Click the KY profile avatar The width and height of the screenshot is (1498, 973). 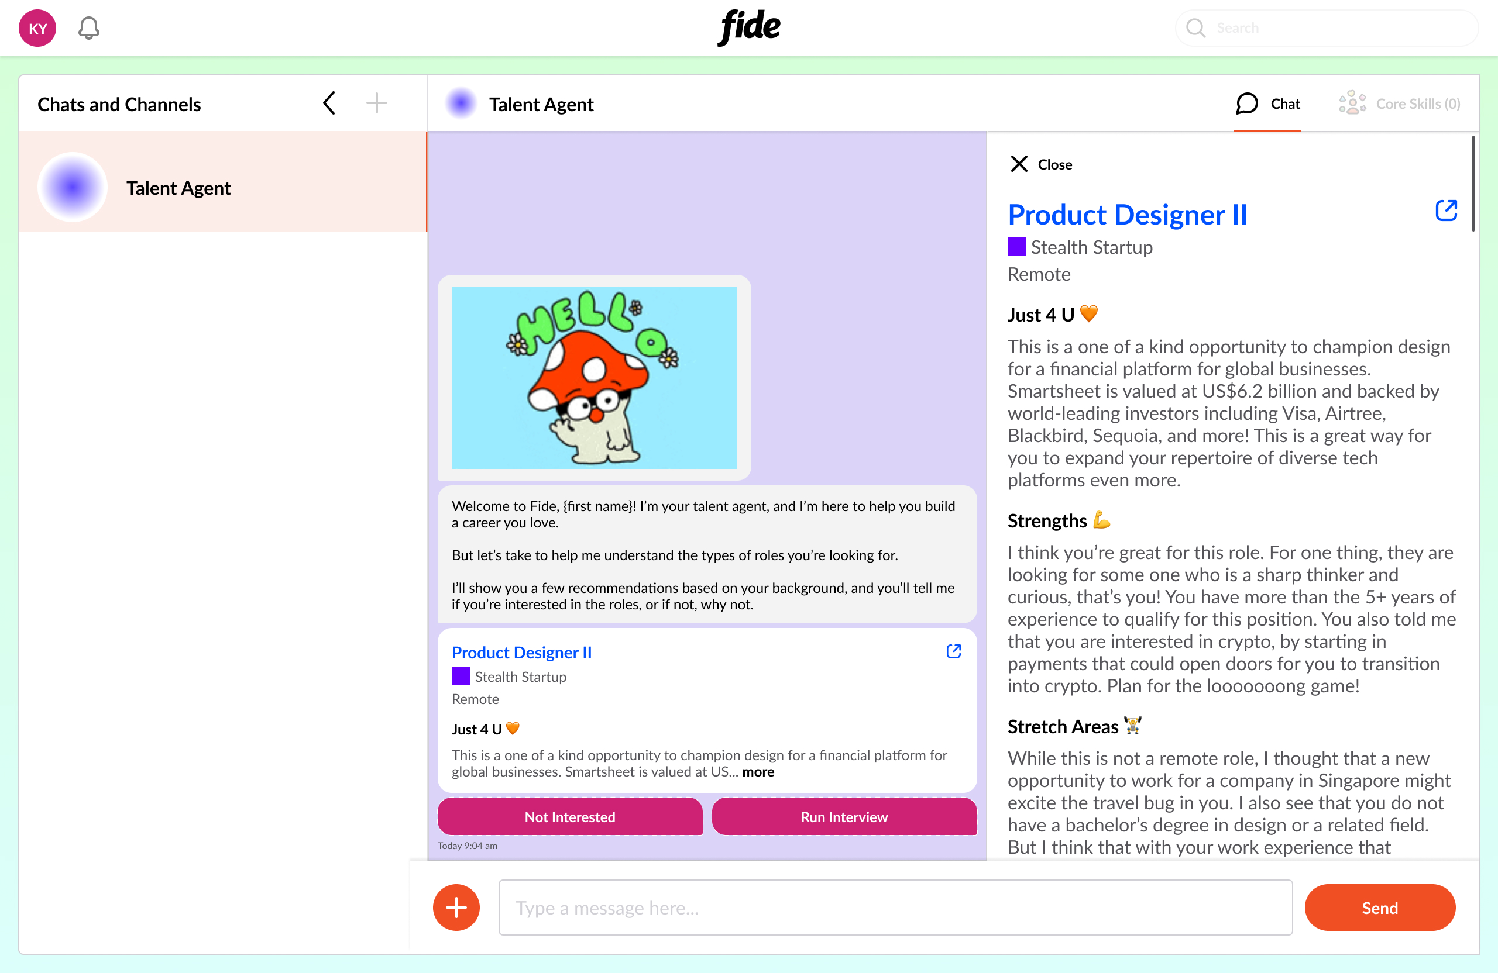(36, 27)
